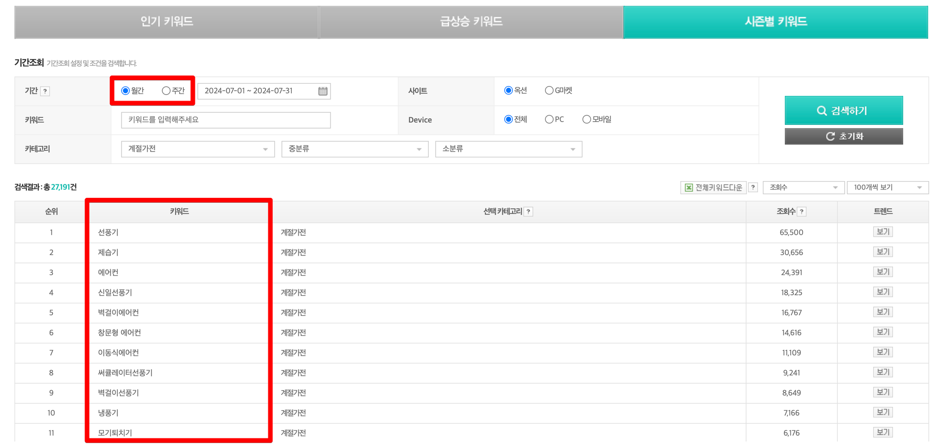
Task: Select the 주간 period radio button
Action: 166,91
